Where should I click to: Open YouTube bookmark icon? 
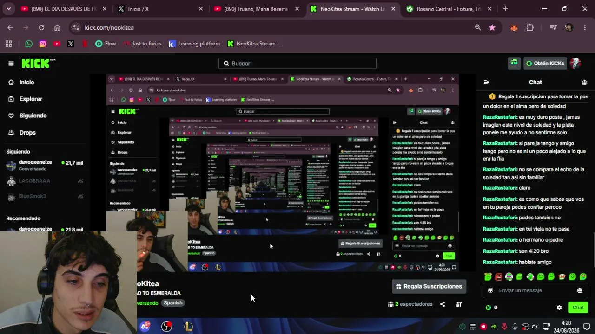click(x=57, y=44)
